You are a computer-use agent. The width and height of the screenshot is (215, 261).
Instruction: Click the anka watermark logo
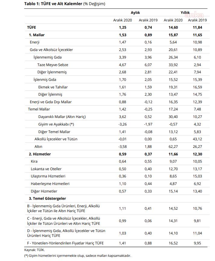click(x=194, y=15)
